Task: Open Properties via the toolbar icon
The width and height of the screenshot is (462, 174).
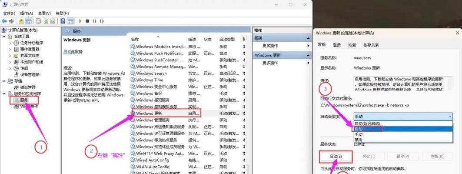Action: click(38, 21)
